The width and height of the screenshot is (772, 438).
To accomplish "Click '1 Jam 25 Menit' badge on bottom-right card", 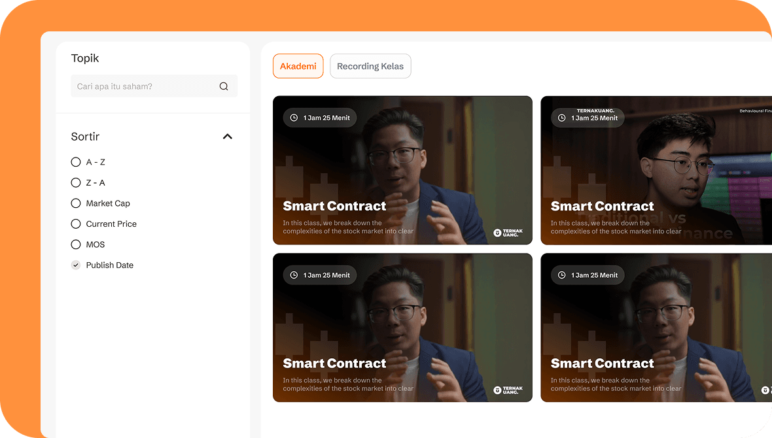I will (x=588, y=275).
